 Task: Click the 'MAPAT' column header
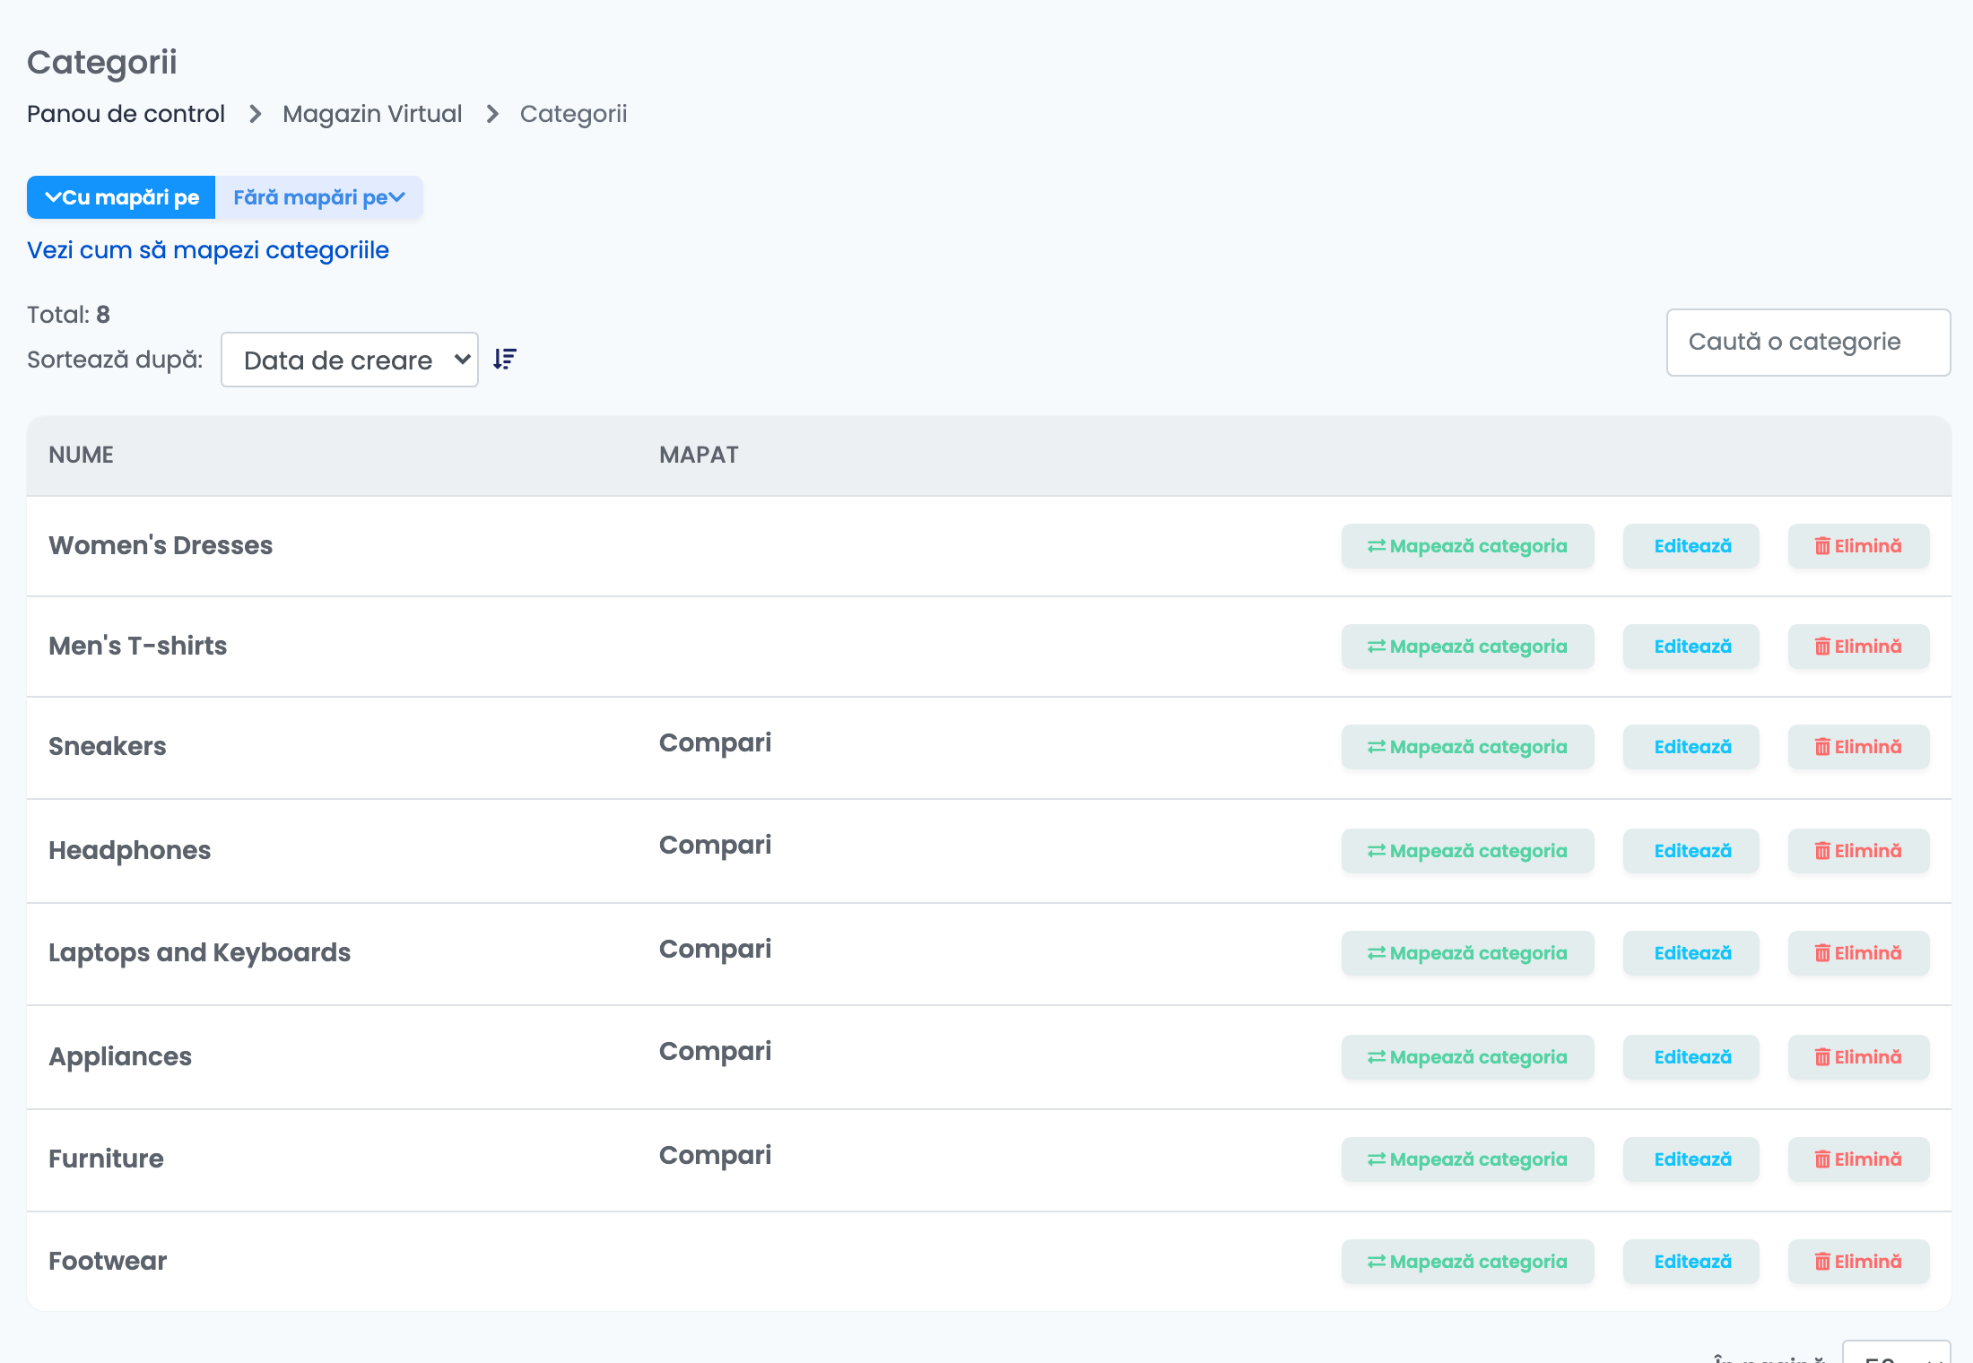tap(699, 455)
